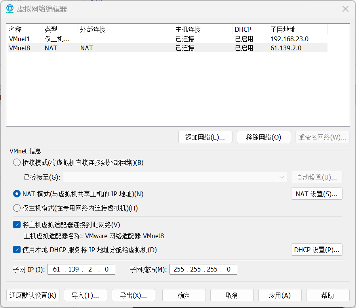Viewport: 356px width, 308px height.
Task: Click the subnet mask input field
Action: click(x=203, y=270)
